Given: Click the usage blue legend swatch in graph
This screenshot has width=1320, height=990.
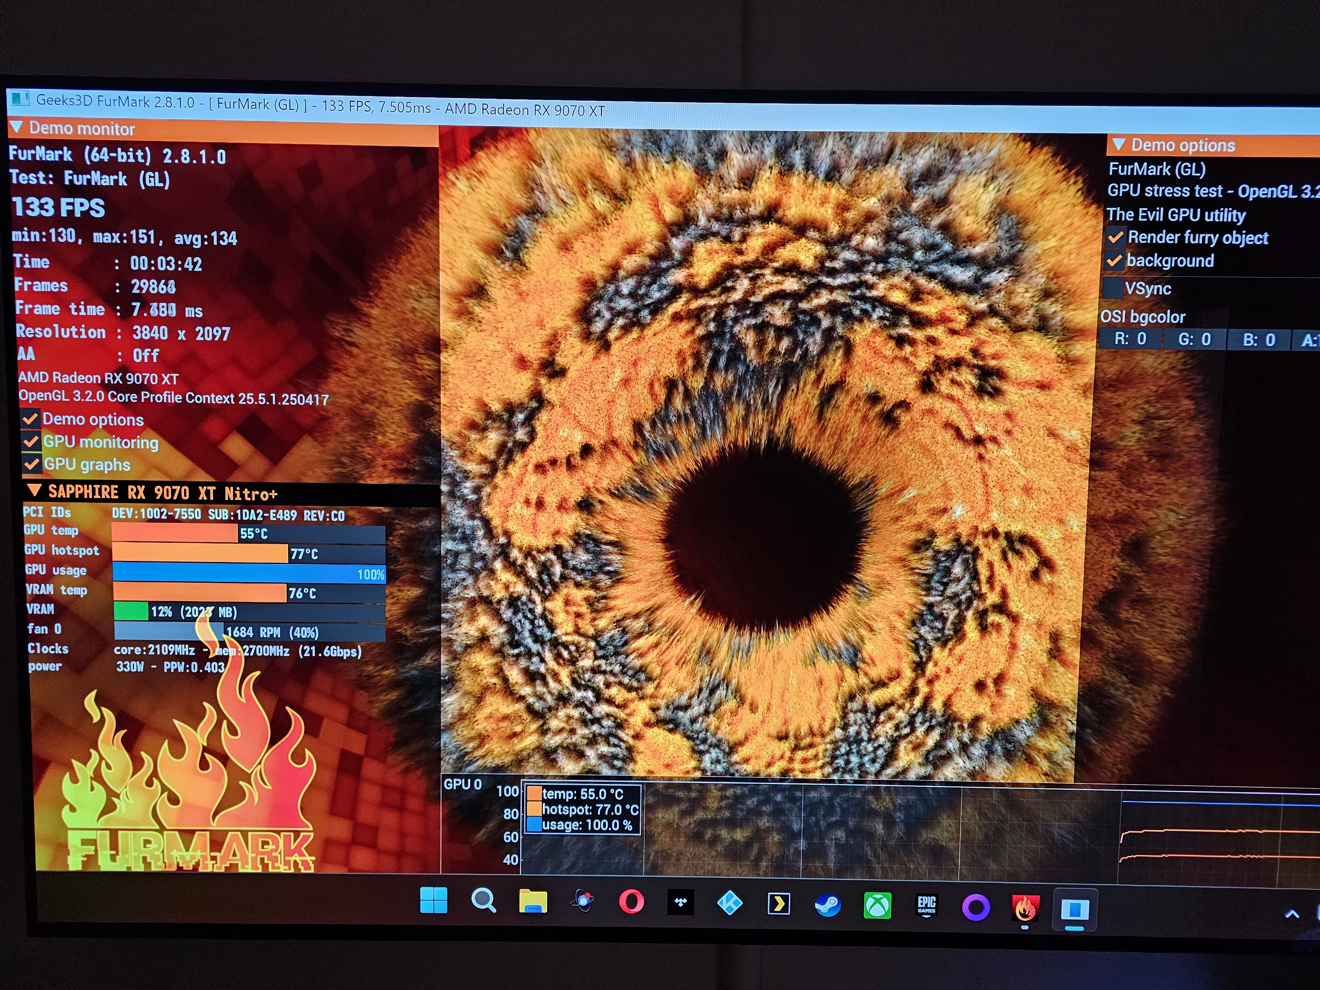Looking at the screenshot, I should coord(534,825).
